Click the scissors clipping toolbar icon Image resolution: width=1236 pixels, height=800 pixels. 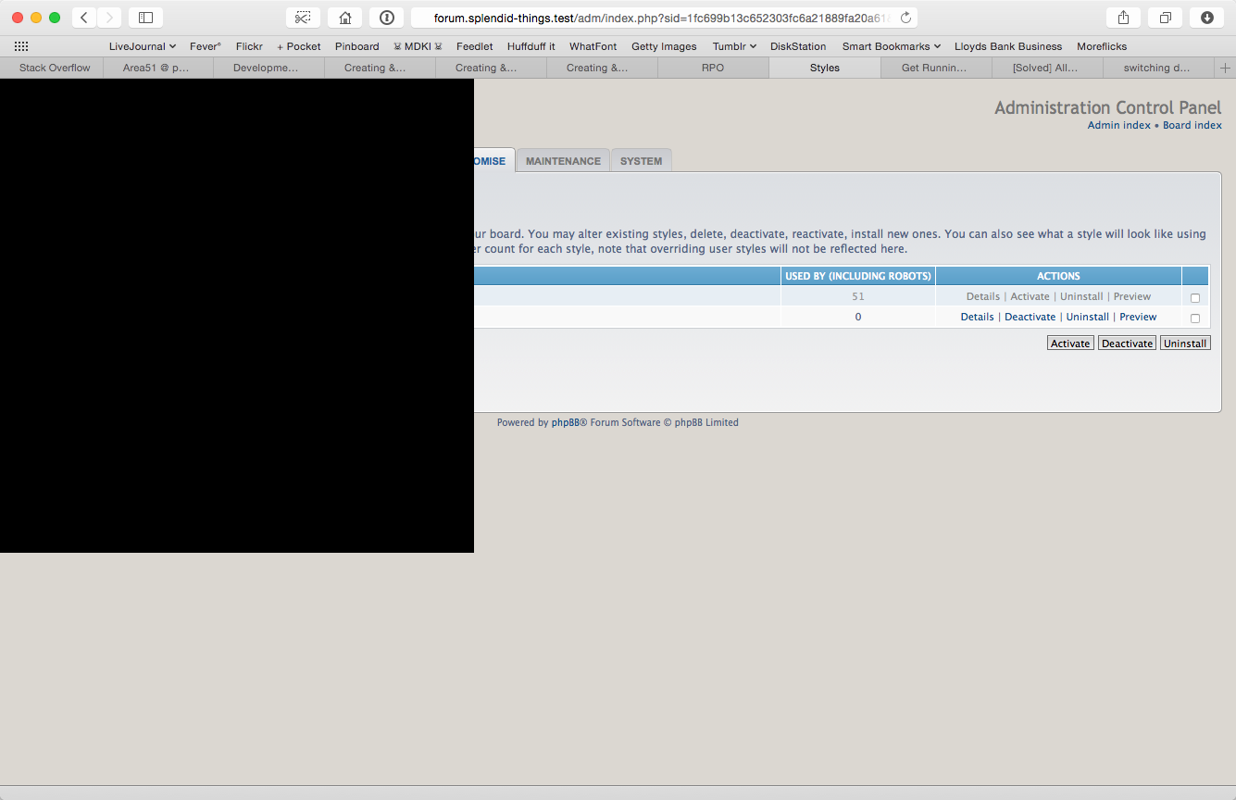point(303,18)
